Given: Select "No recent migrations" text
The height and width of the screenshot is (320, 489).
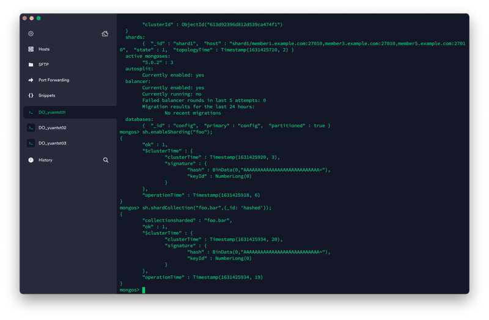Looking at the screenshot, I should click(x=193, y=113).
